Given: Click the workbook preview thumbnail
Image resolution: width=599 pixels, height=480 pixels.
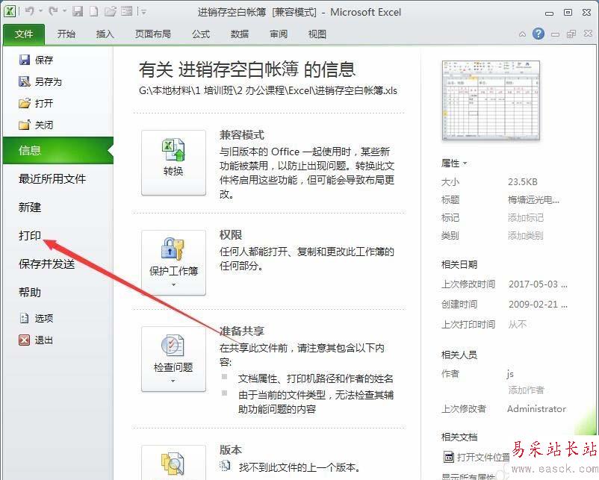Looking at the screenshot, I should point(491,100).
